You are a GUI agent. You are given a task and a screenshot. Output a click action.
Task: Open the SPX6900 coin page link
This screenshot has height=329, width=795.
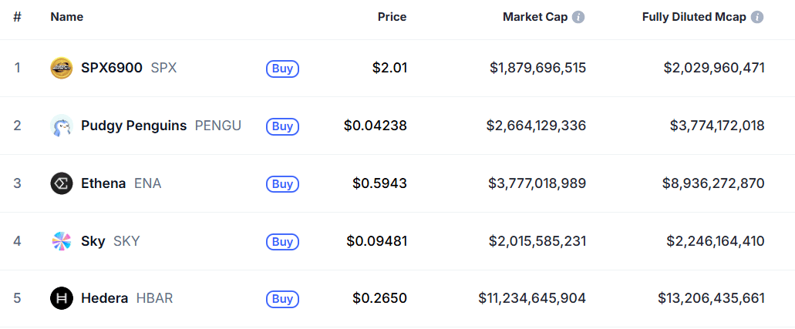(x=112, y=68)
